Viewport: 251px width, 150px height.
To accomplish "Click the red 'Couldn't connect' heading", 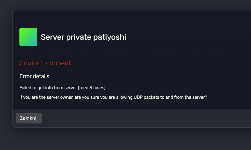I will 45,63.
